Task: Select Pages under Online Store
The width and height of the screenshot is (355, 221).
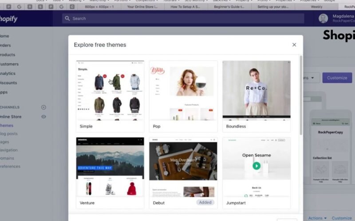Action: 4,142
